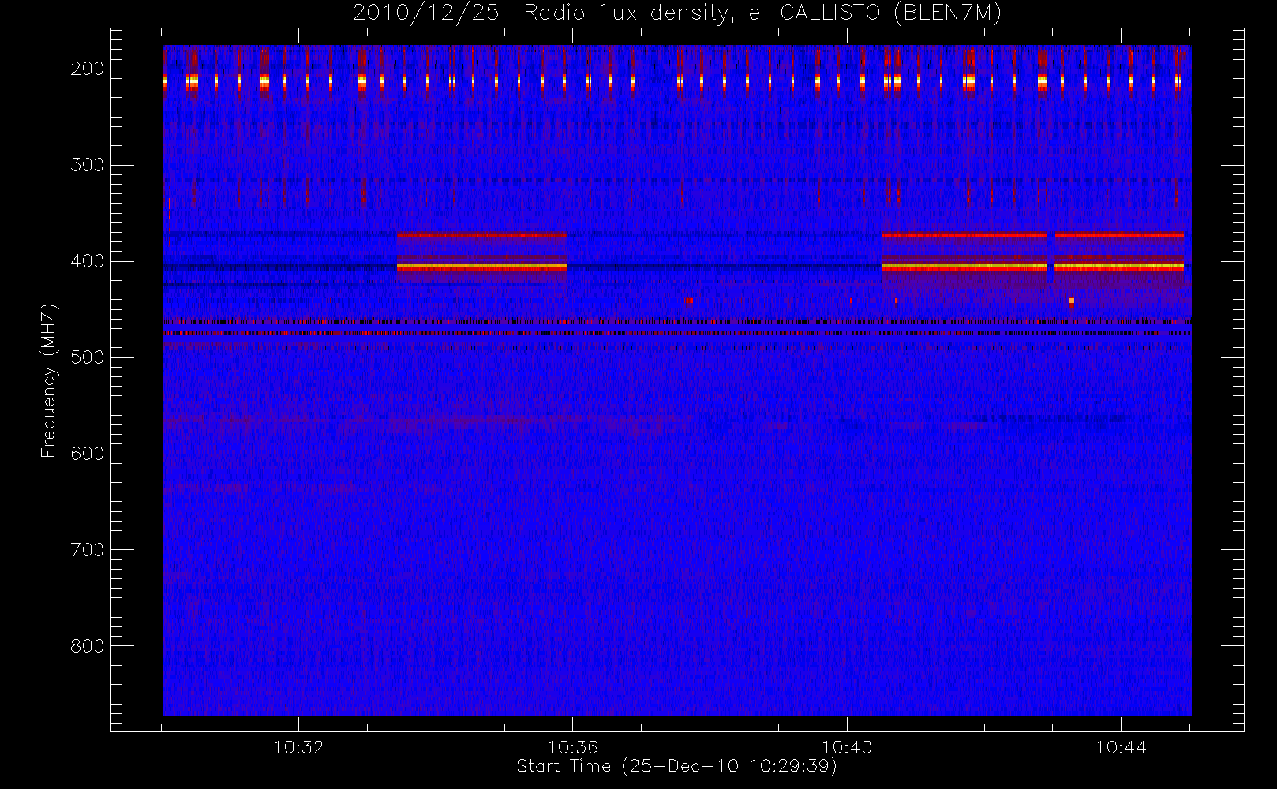Viewport: 1277px width, 789px height.
Task: Click the 400 frequency tick label
Action: [88, 261]
